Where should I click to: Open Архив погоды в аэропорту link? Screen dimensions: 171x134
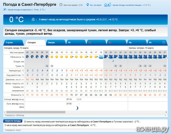click(26, 10)
